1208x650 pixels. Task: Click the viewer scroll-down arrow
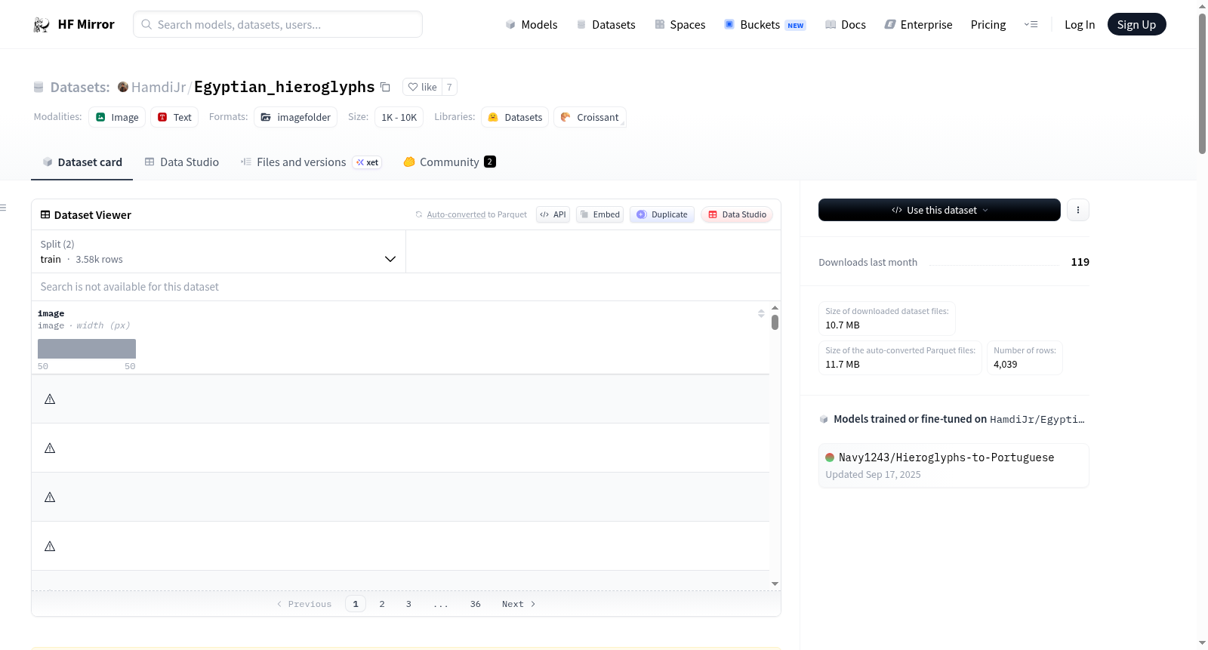coord(775,584)
